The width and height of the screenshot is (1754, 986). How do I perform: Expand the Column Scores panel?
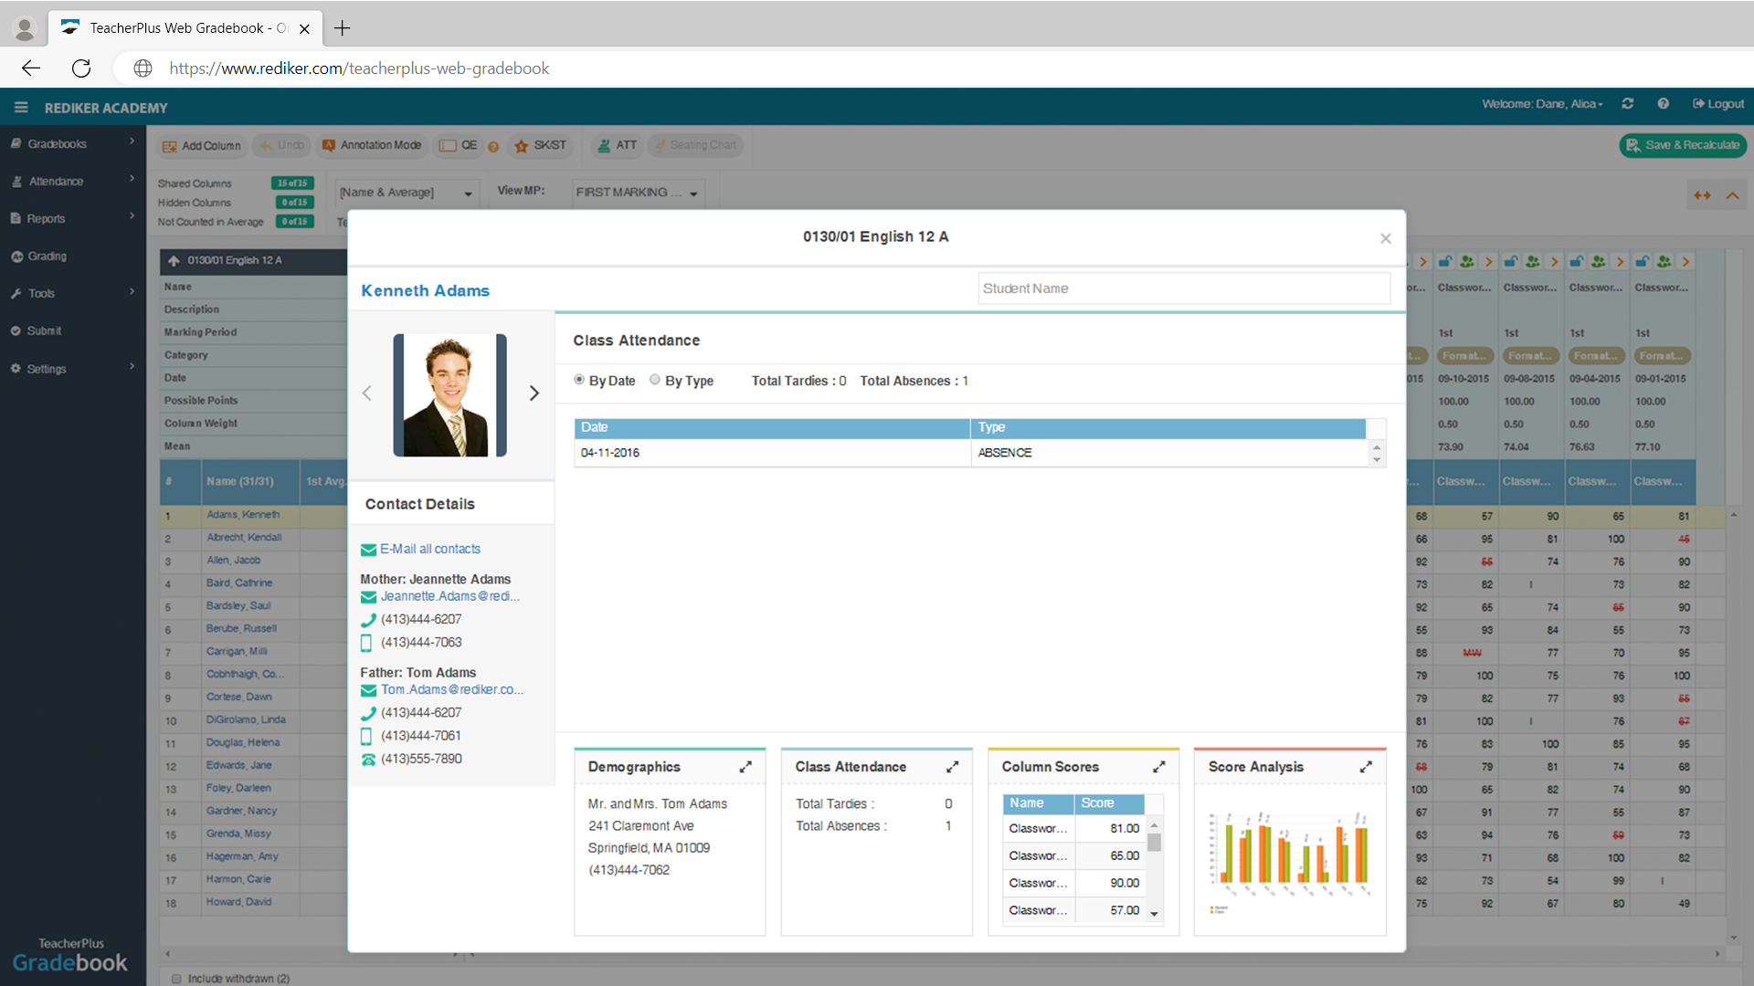tap(1158, 767)
